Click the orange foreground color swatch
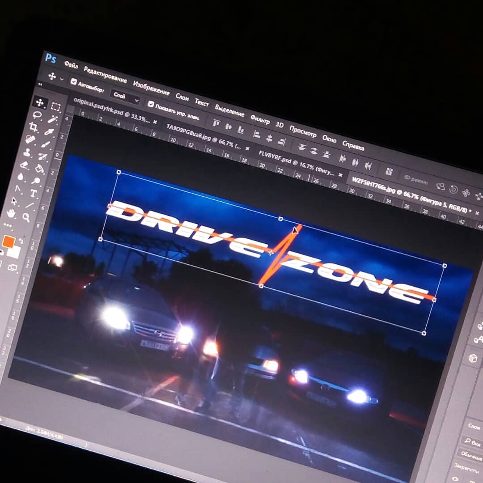This screenshot has width=483, height=483. tap(8, 241)
